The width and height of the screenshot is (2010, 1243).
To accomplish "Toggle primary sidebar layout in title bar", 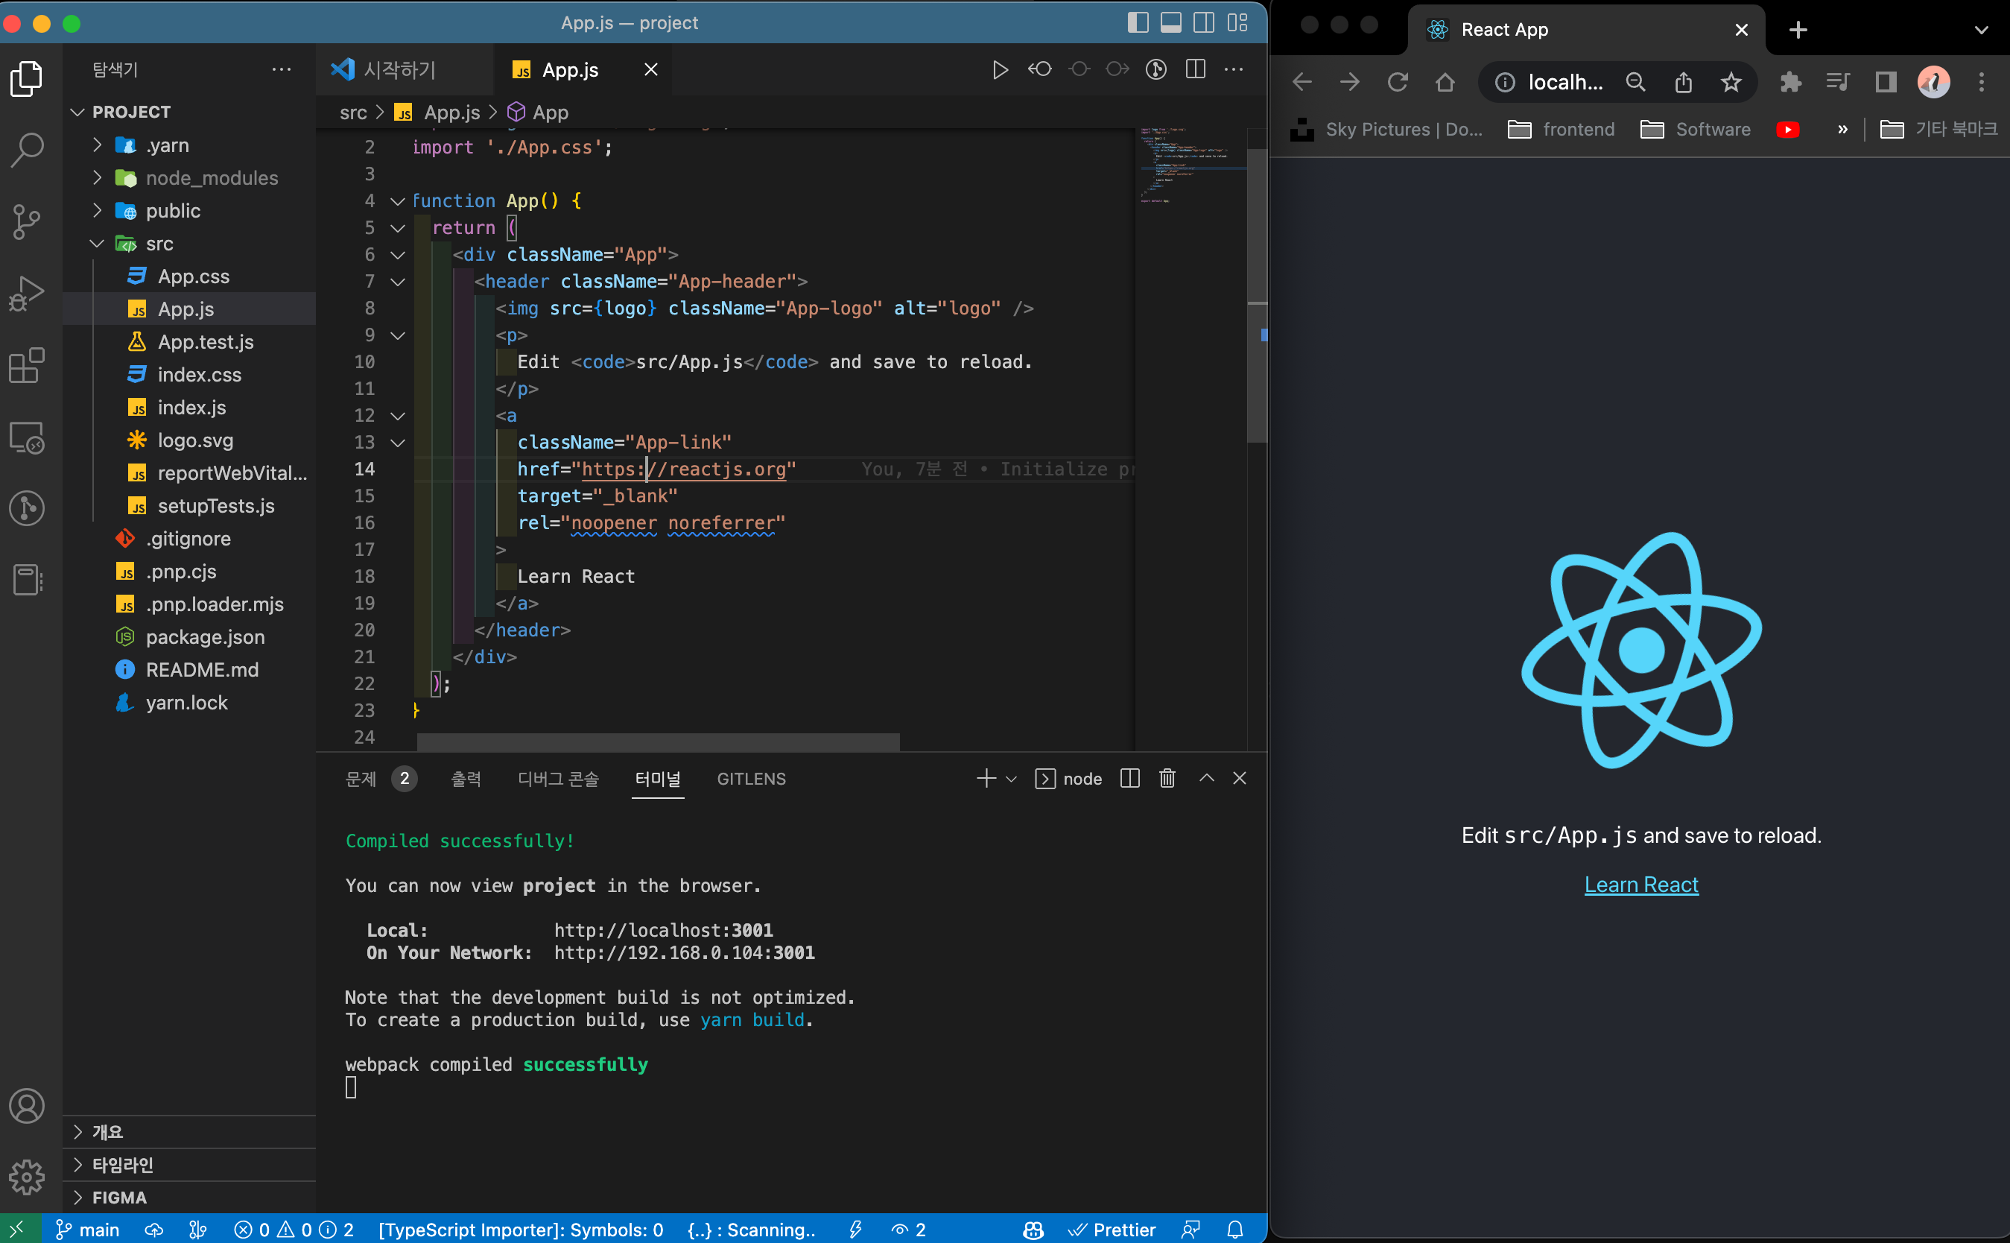I will (x=1138, y=22).
